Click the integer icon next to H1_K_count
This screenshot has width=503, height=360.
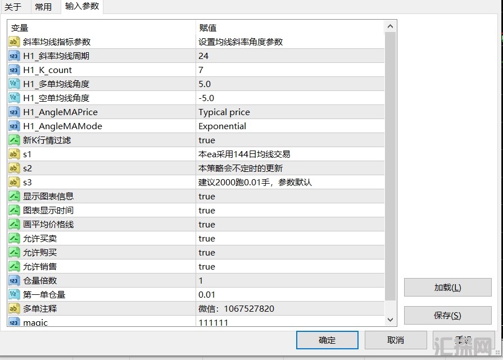point(15,70)
